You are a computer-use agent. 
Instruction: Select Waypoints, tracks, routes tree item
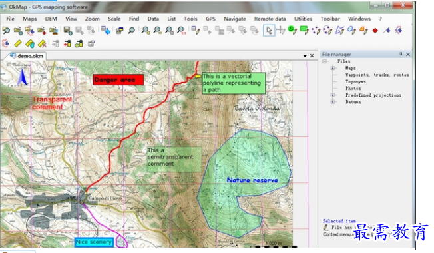pyautogui.click(x=377, y=75)
